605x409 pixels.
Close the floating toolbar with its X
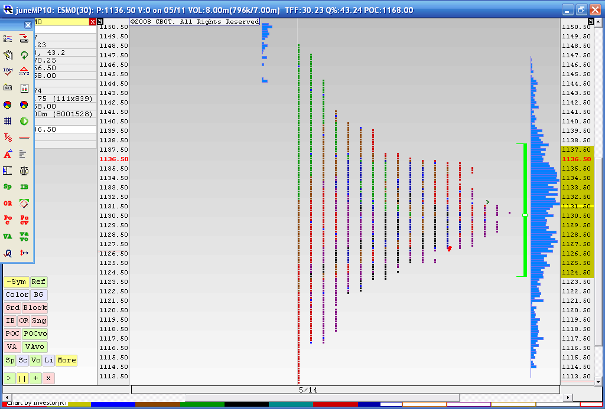point(28,25)
